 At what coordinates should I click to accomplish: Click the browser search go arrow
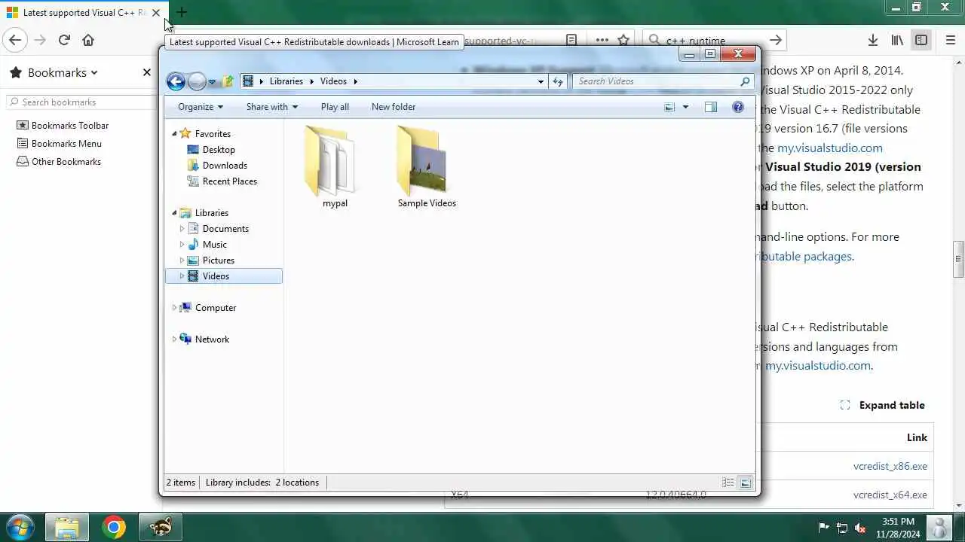coord(776,40)
